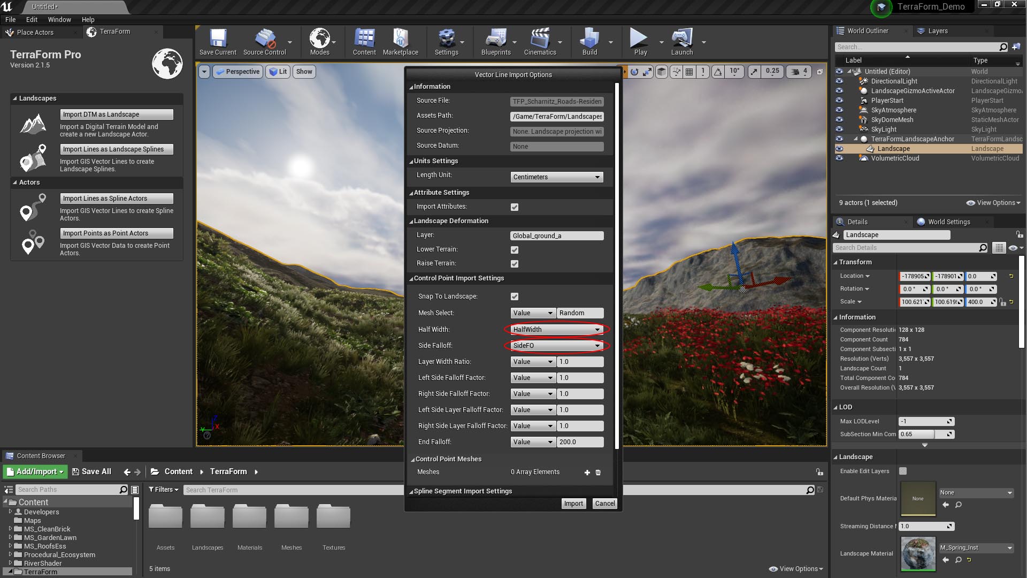
Task: Open Source Control toolbar icon
Action: pyautogui.click(x=265, y=42)
